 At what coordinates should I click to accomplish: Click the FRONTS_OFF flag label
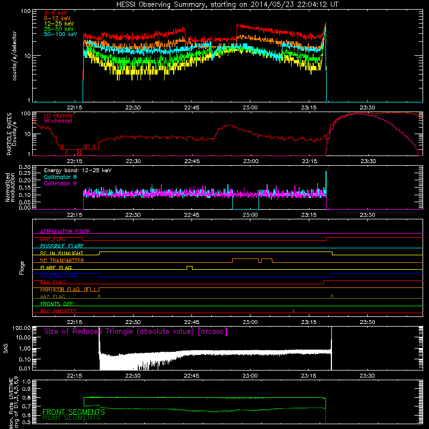[x=57, y=304]
